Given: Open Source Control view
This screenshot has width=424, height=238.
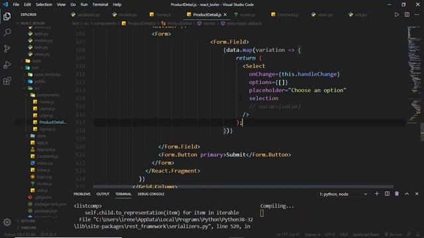Looking at the screenshot, I should coord(7,48).
